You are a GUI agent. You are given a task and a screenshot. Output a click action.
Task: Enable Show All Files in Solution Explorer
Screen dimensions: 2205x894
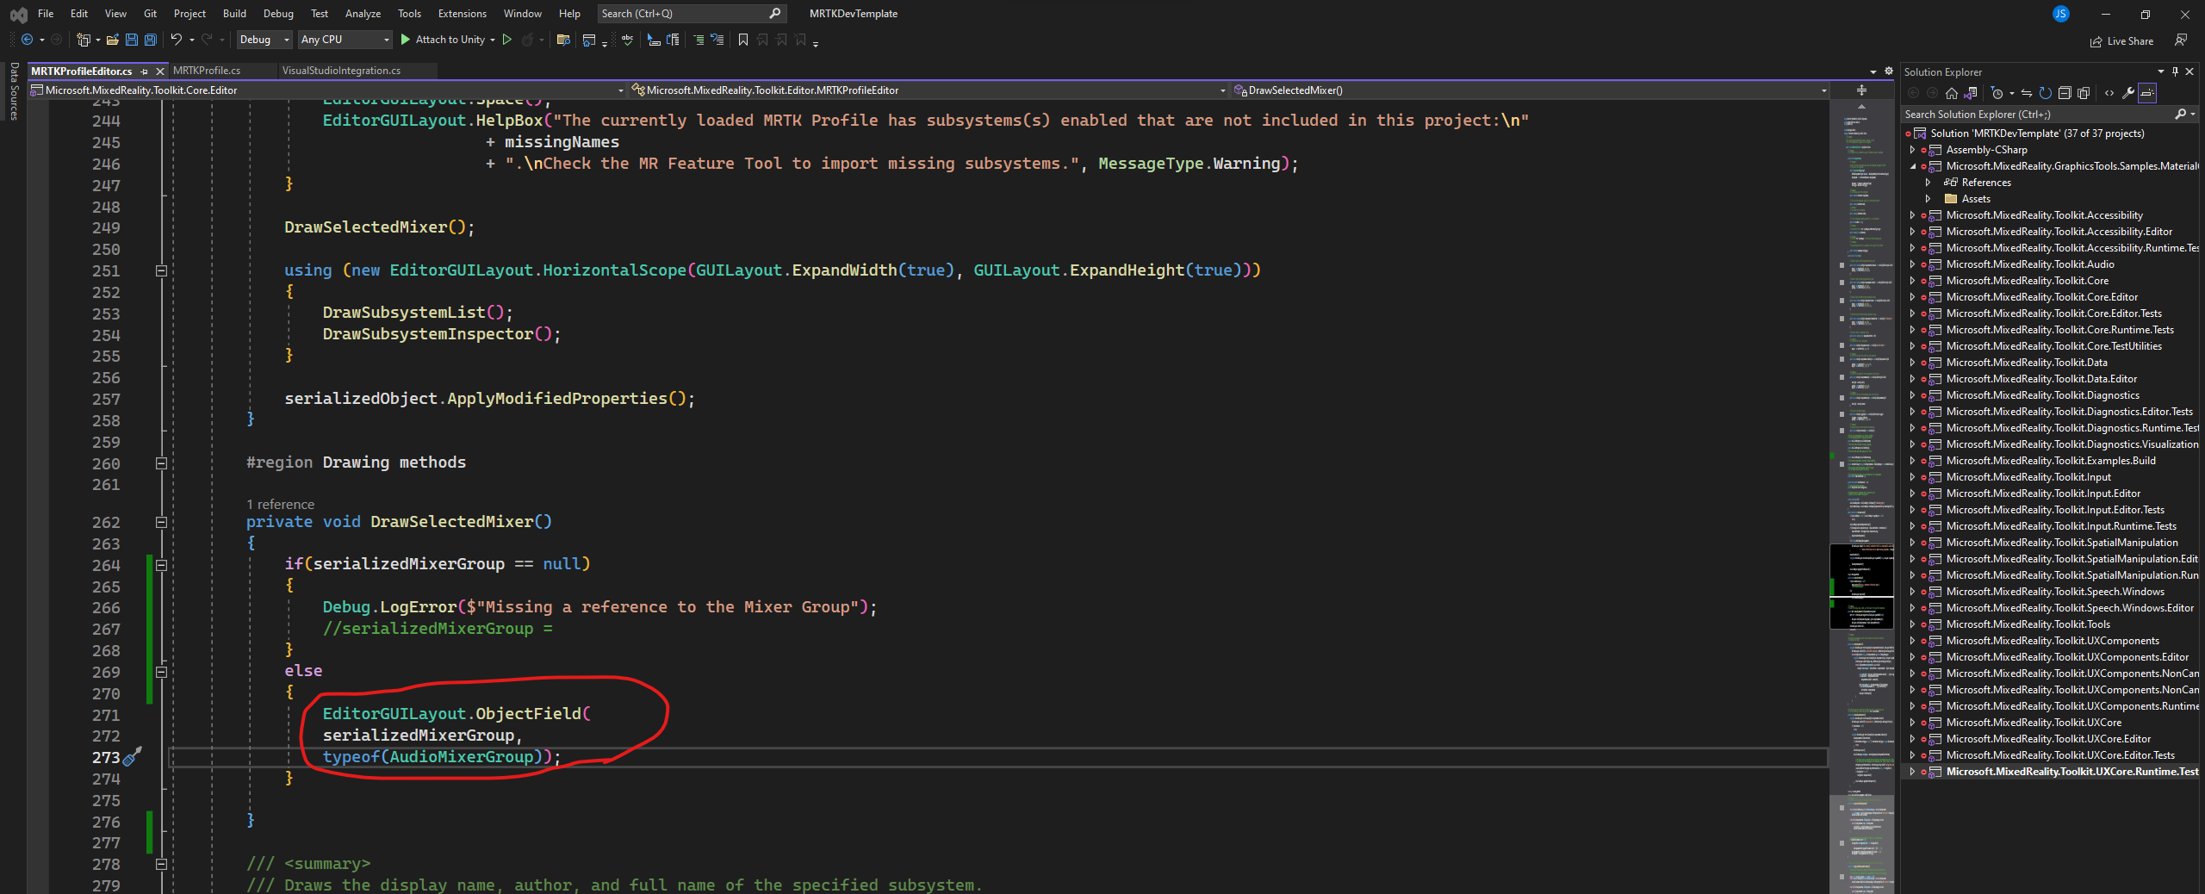click(x=2084, y=93)
